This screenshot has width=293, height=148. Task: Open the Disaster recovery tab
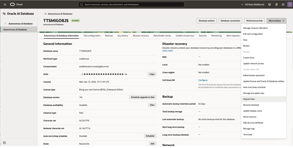coord(141,36)
